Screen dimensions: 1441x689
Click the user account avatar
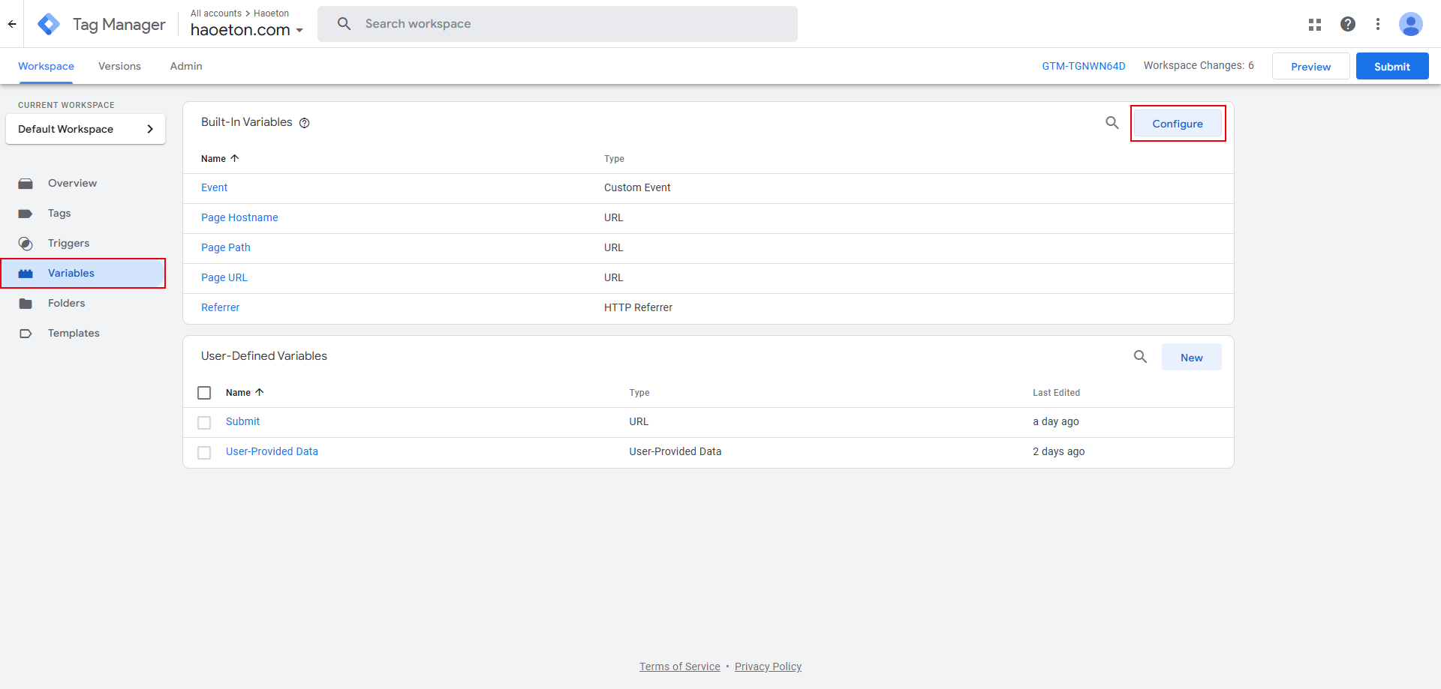(1411, 24)
